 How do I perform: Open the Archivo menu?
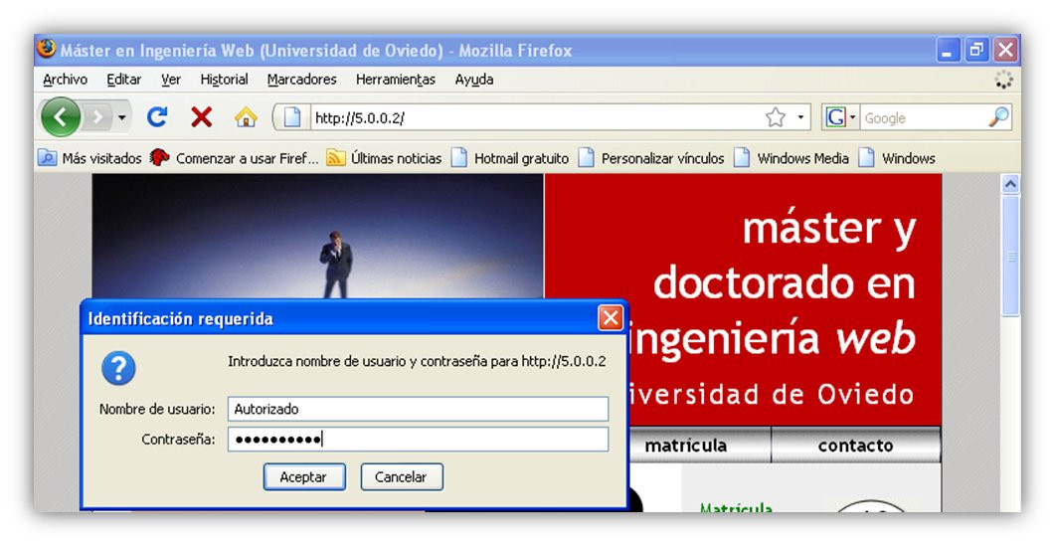65,80
